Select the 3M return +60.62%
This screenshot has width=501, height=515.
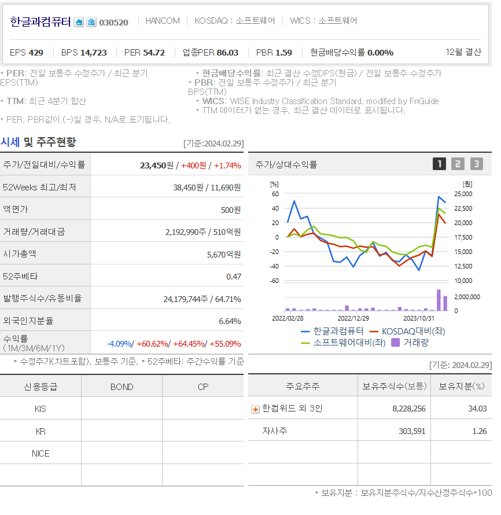152,344
